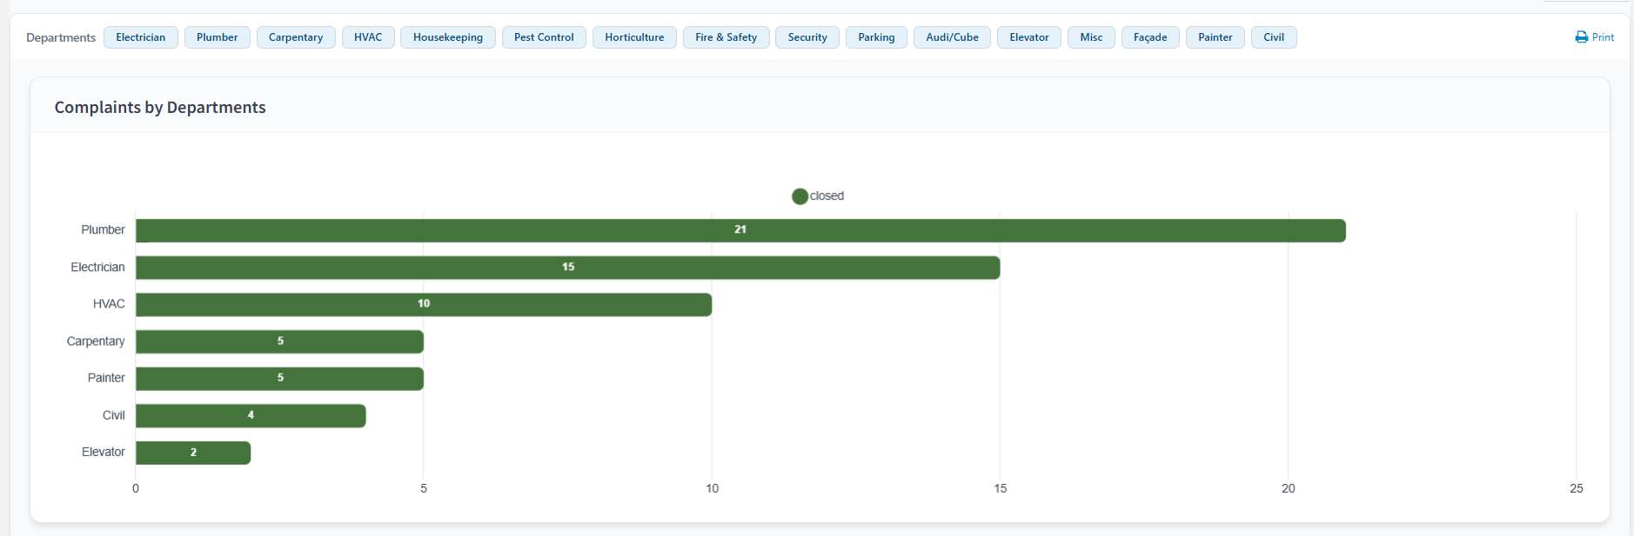1634x536 pixels.
Task: Open the Horticulture department filter
Action: 634,37
